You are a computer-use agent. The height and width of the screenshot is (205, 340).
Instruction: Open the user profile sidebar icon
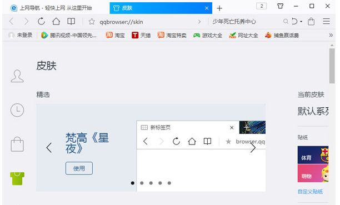coord(17,76)
